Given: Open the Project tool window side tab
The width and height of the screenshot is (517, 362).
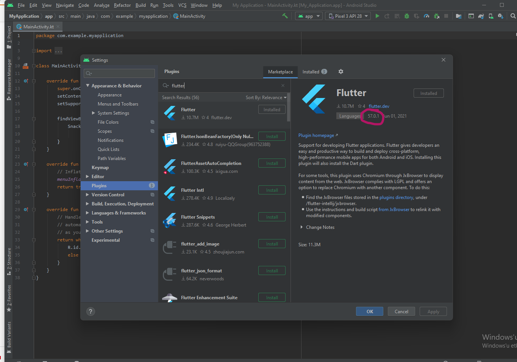Looking at the screenshot, I should [x=9, y=37].
